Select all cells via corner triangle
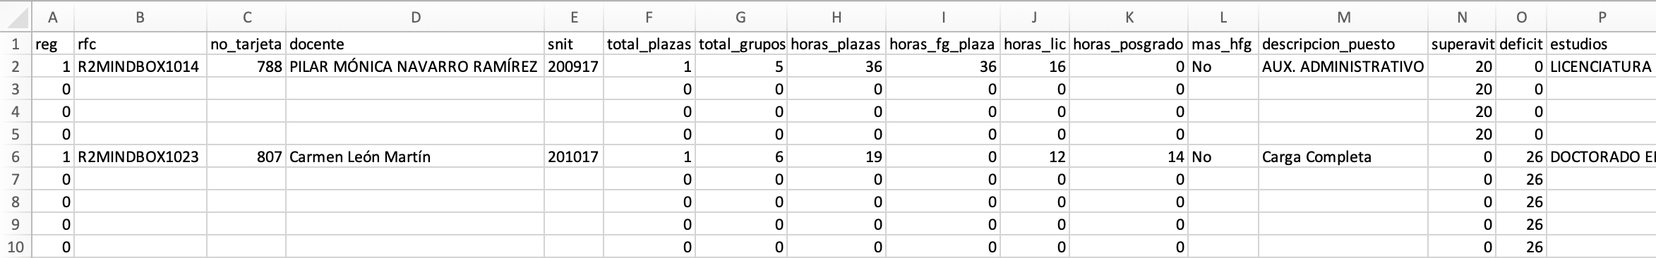This screenshot has height=258, width=1656. click(16, 17)
